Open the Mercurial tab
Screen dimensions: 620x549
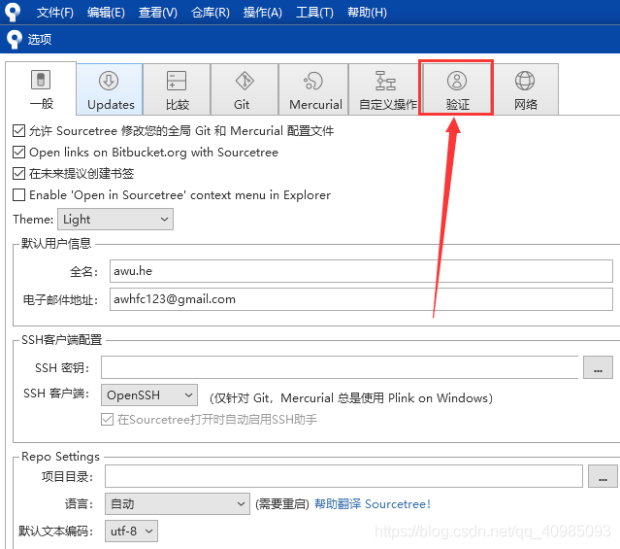click(x=313, y=89)
